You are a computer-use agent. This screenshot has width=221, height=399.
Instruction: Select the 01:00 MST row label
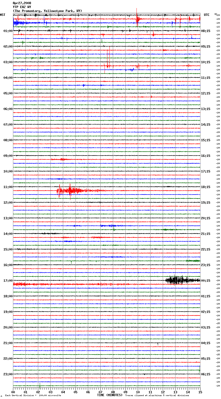coord(8,31)
